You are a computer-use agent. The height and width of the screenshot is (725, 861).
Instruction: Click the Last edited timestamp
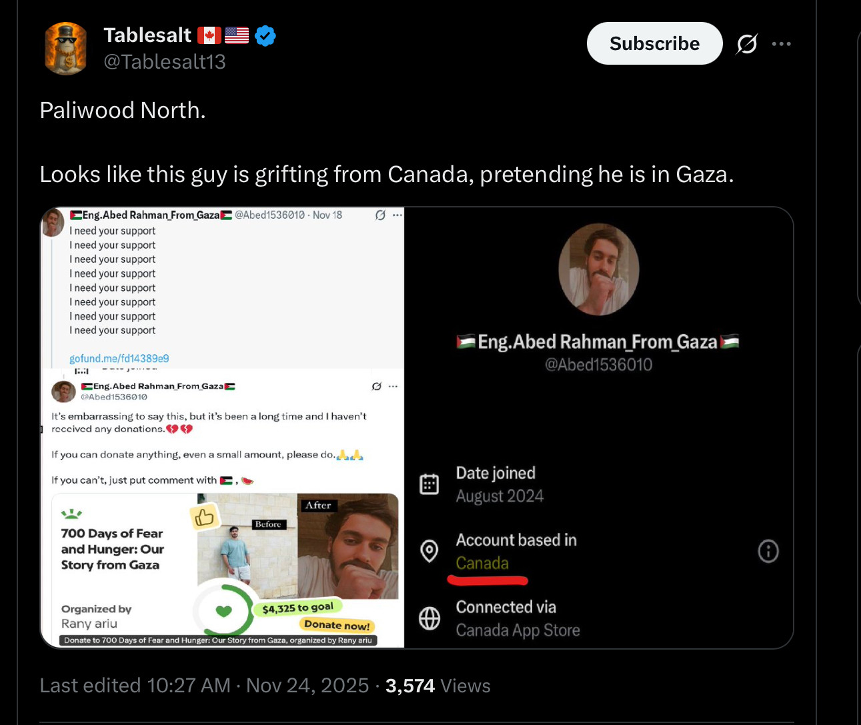click(204, 686)
